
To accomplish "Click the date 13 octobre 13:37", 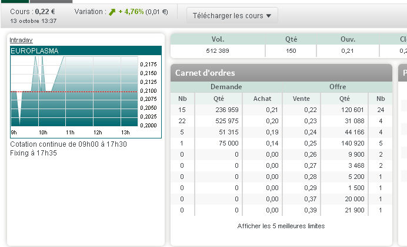I will pyautogui.click(x=33, y=21).
